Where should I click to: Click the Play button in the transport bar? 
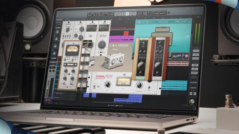click(127, 14)
